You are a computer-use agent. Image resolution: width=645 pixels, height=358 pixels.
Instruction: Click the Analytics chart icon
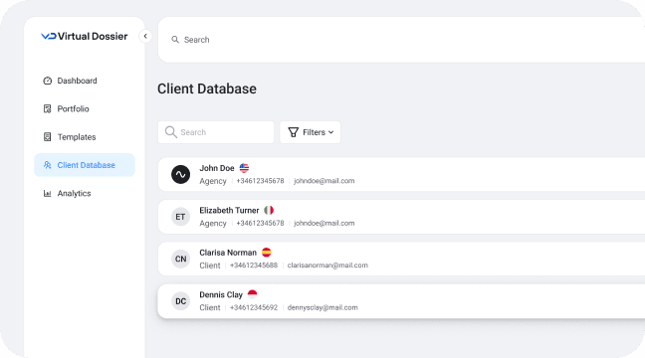[48, 193]
